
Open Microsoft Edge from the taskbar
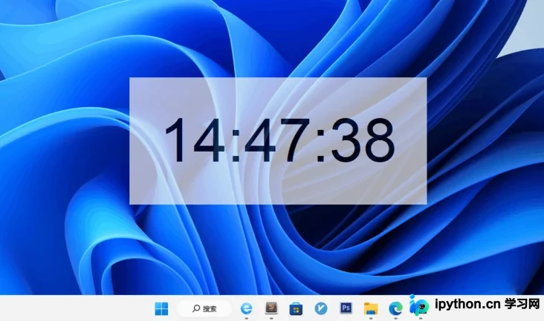point(395,308)
